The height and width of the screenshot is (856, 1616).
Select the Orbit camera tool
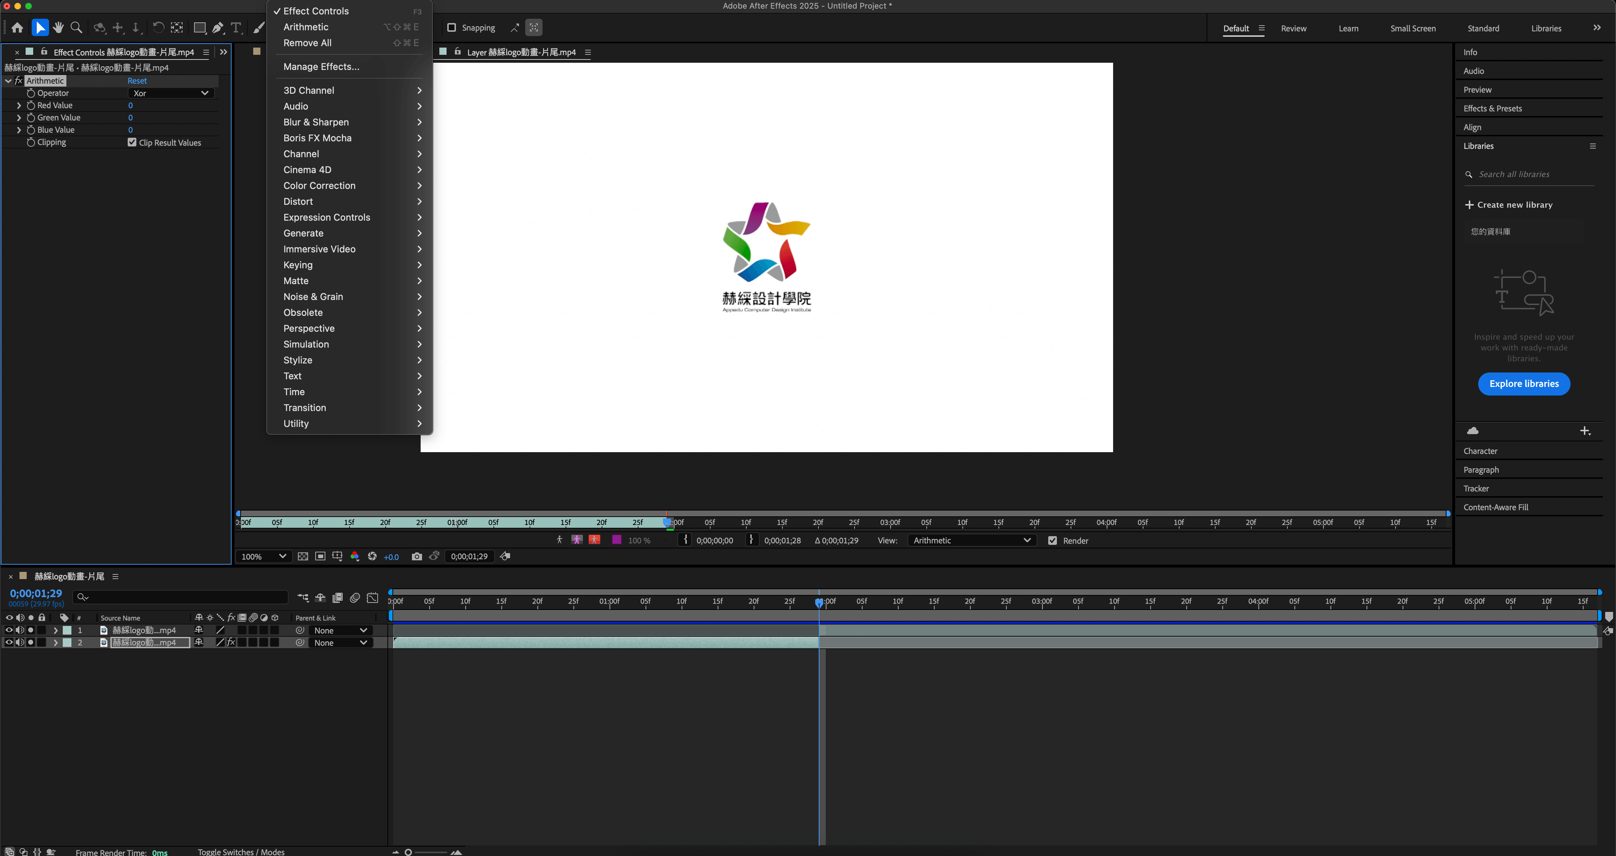(100, 28)
